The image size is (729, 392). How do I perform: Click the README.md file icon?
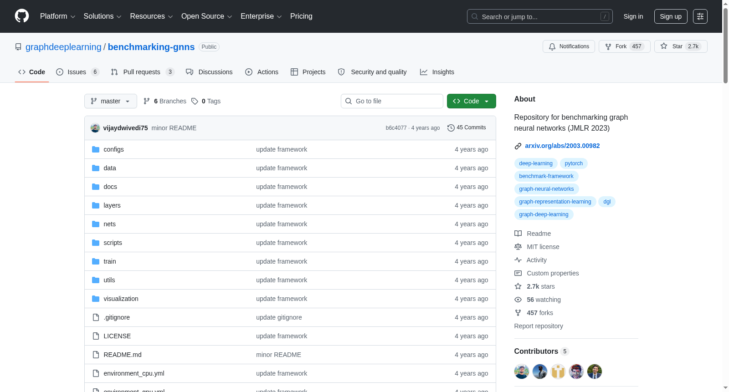click(96, 355)
